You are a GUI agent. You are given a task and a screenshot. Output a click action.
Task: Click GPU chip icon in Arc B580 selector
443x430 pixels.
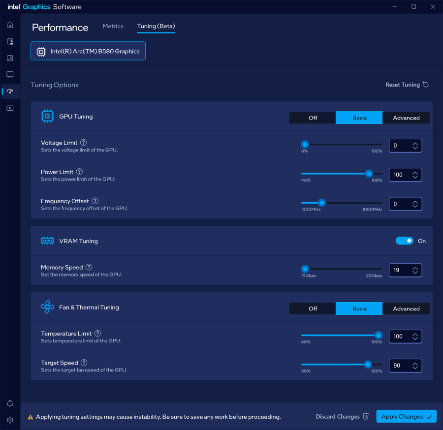point(41,51)
